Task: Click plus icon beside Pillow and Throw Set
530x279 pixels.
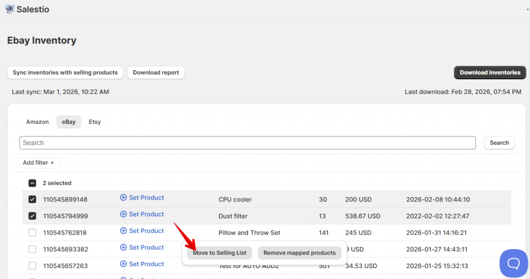Action: (x=123, y=231)
